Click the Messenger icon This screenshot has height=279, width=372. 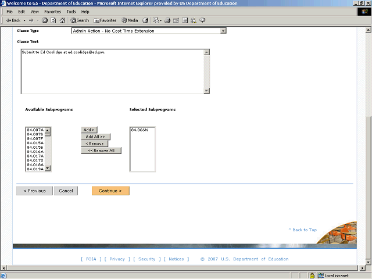pos(202,20)
